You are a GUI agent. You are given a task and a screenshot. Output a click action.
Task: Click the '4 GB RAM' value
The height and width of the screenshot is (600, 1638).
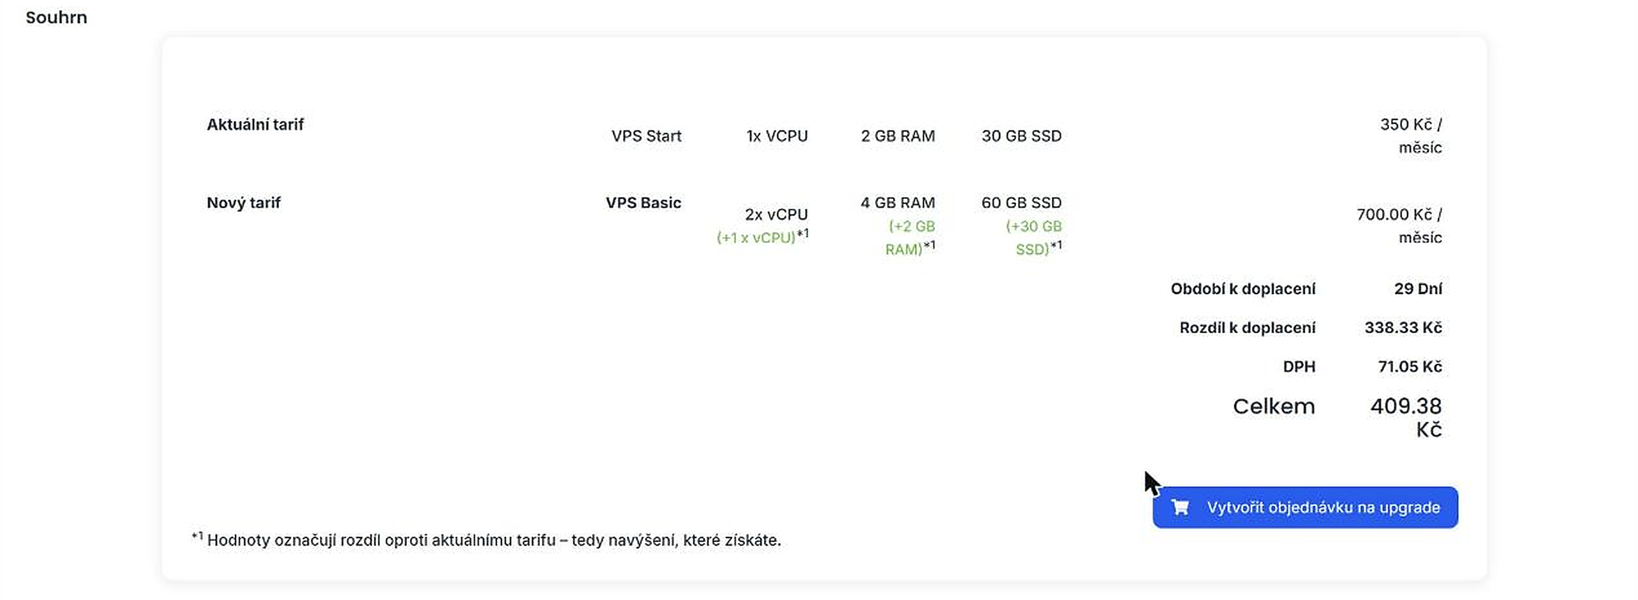[898, 203]
